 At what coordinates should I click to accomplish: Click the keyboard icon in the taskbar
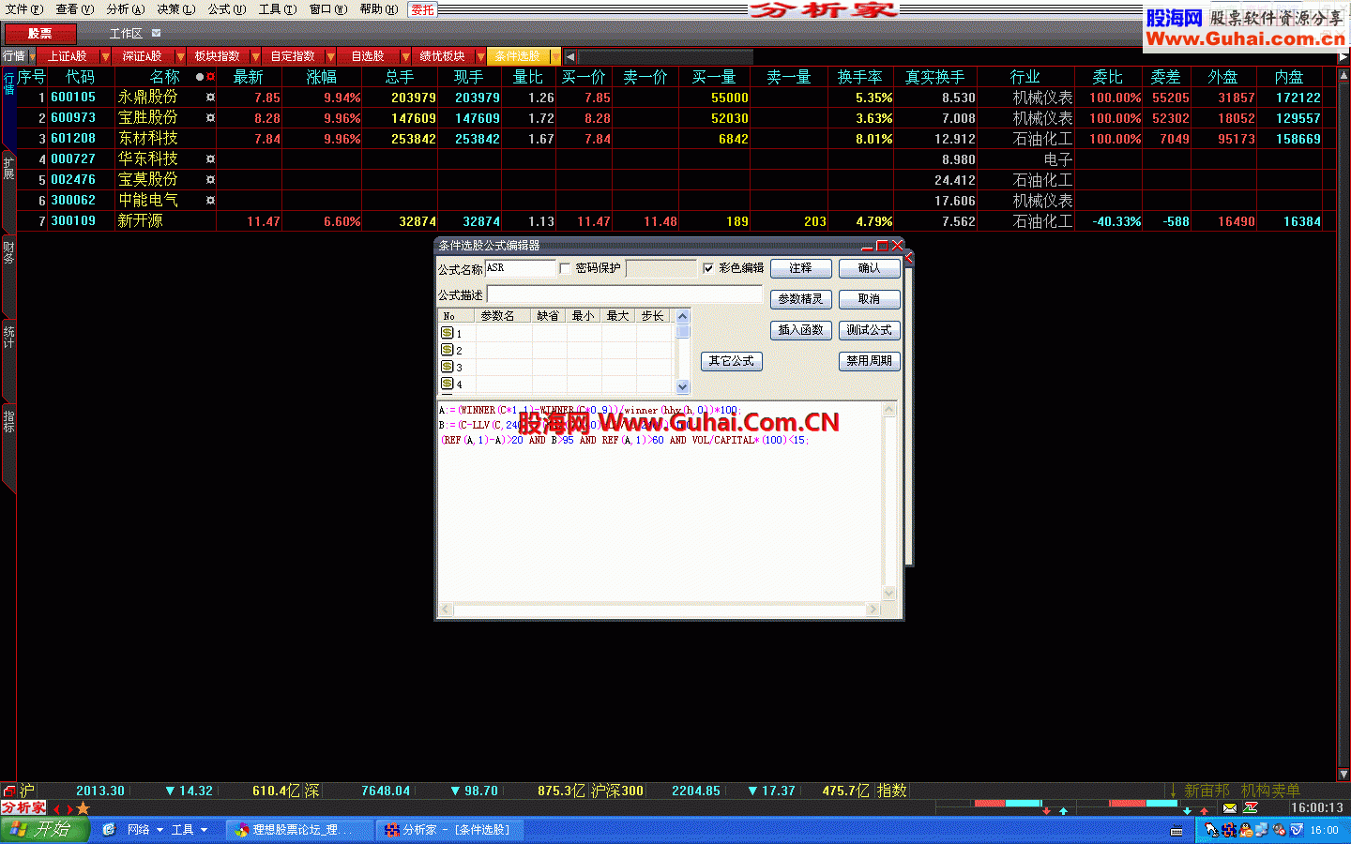(1176, 831)
